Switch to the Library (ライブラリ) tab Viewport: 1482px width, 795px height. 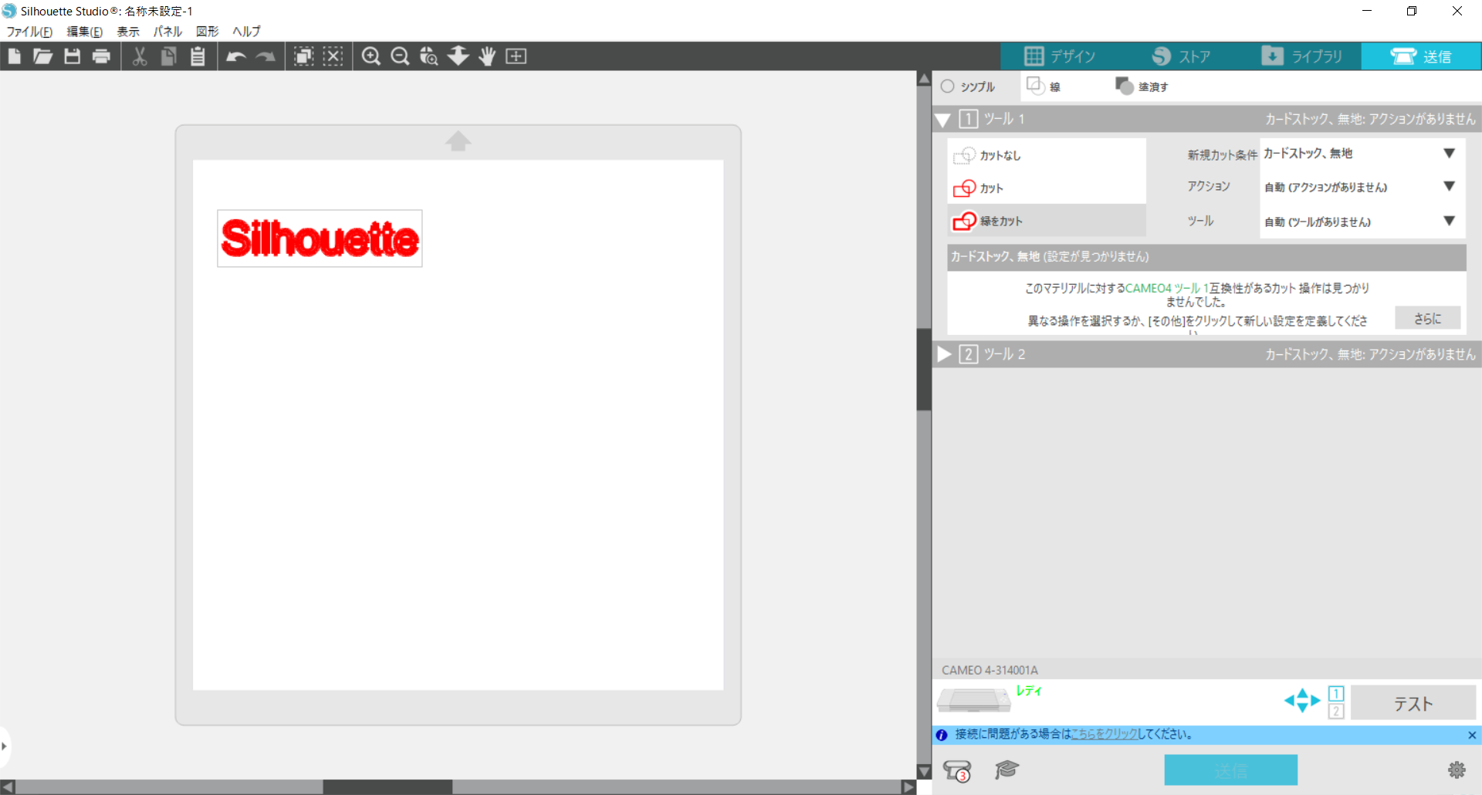1301,56
